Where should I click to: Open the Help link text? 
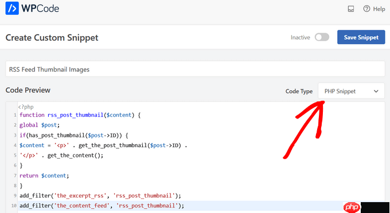(x=379, y=9)
